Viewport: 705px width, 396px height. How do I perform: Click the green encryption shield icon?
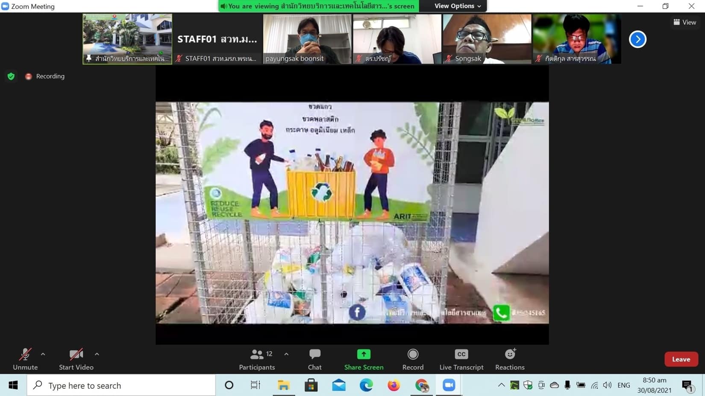pyautogui.click(x=11, y=76)
